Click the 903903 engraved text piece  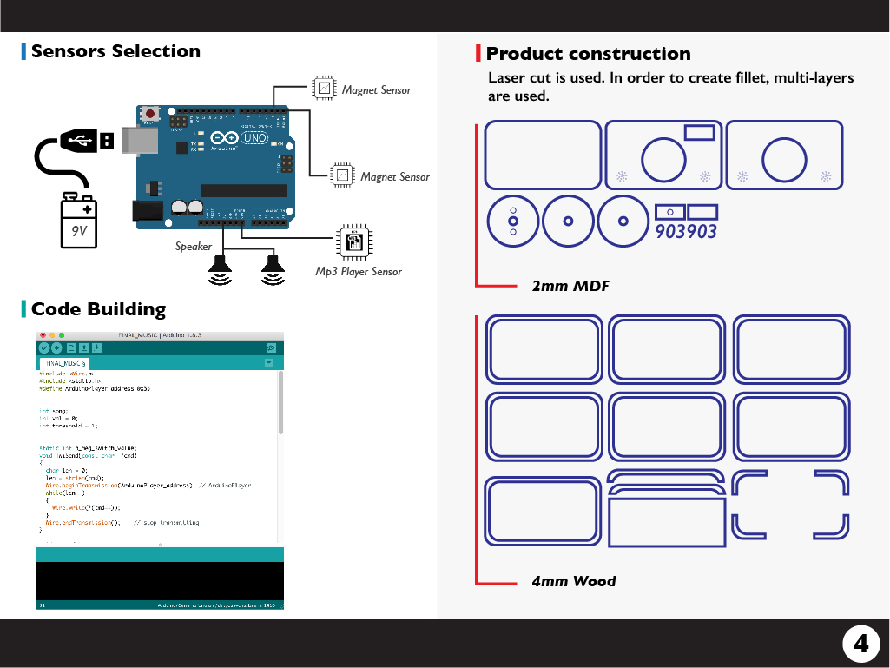(686, 231)
